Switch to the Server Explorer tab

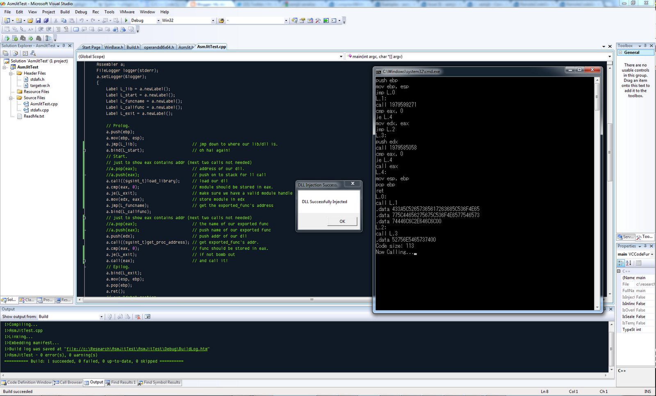[626, 237]
